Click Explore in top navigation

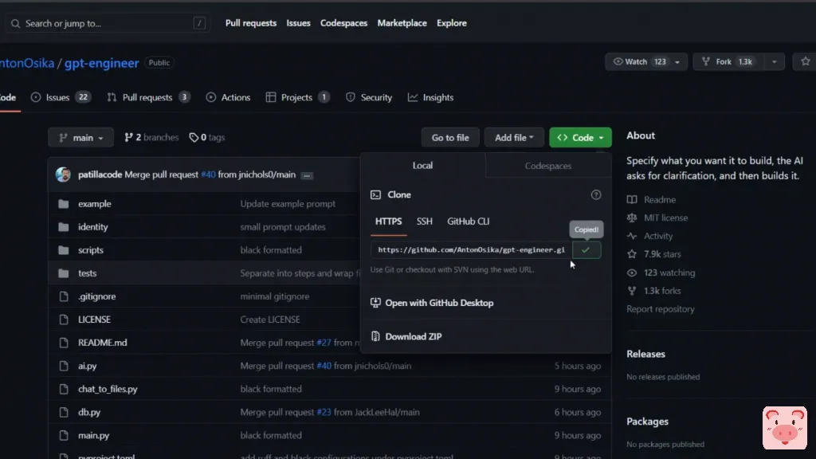pyautogui.click(x=451, y=23)
